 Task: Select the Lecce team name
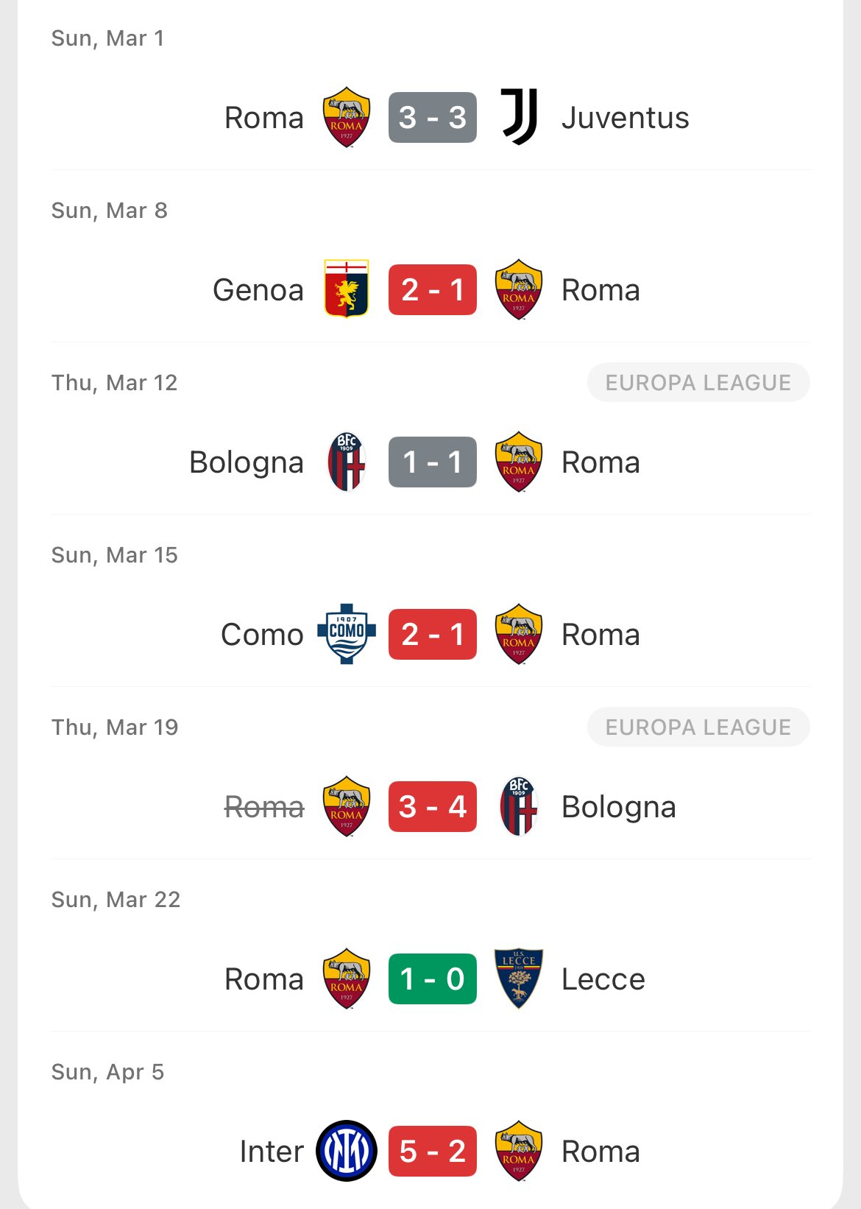coord(603,979)
